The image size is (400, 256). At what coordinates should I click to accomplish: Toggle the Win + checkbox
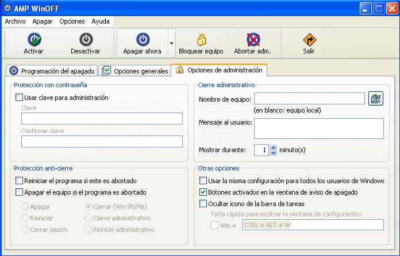pyautogui.click(x=214, y=226)
